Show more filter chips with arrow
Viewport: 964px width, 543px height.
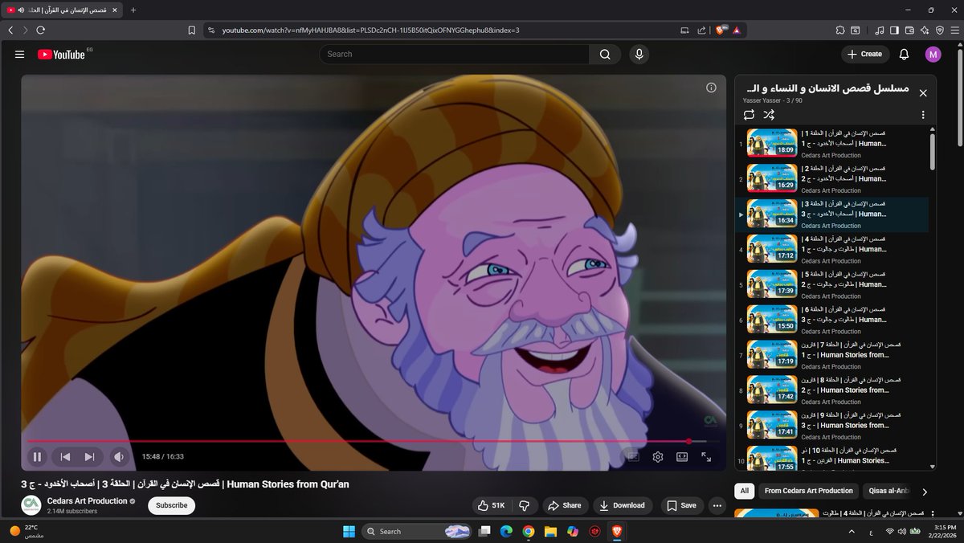(x=925, y=492)
